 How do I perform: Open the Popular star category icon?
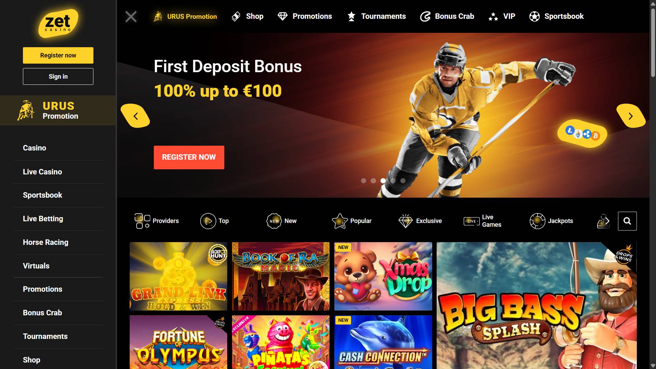340,221
